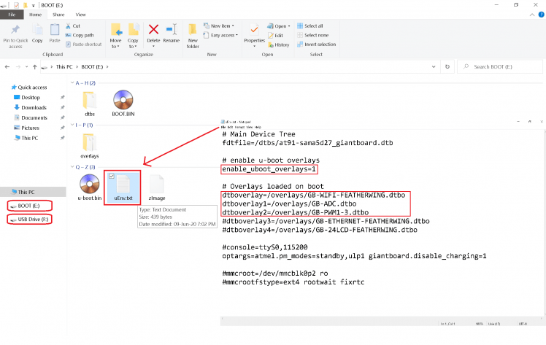Click Copy path in ribbon
This screenshot has width=546, height=345.
coord(80,35)
